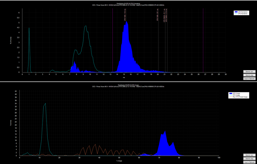
Task: Click the GPU %99.9 - 21.4 ms marker label
Action: pos(166,15)
